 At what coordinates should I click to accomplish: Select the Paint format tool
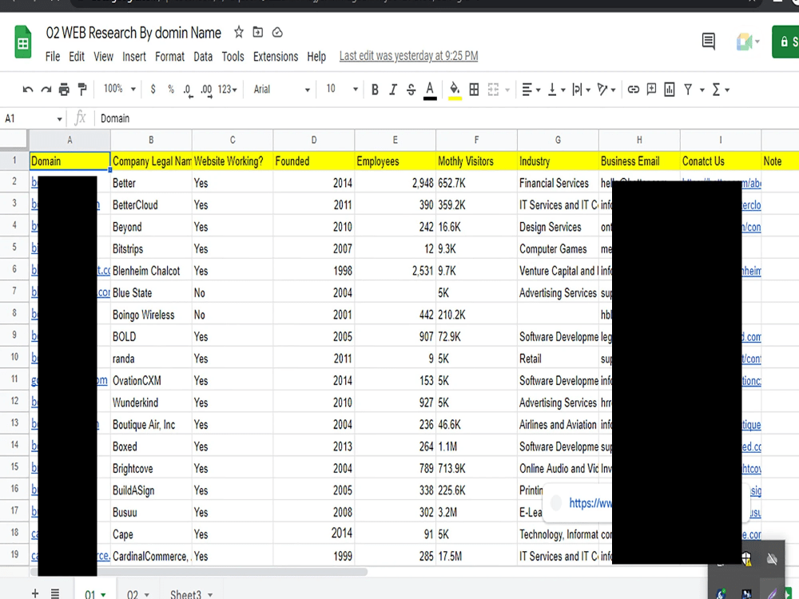pos(82,89)
